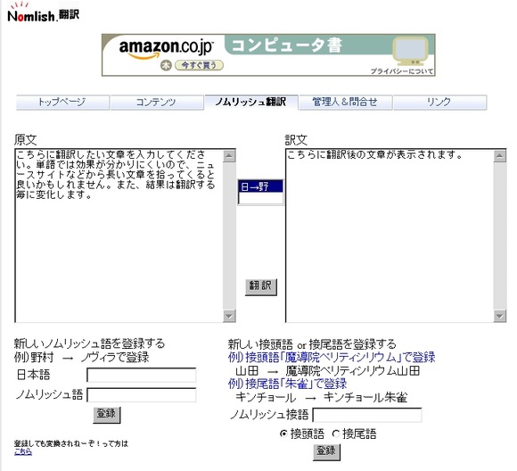Click the 訳文 scrollbar up arrow
The image size is (517, 471).
pyautogui.click(x=500, y=156)
